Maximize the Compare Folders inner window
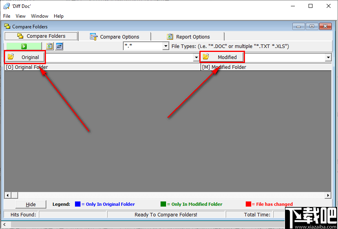 (x=312, y=26)
